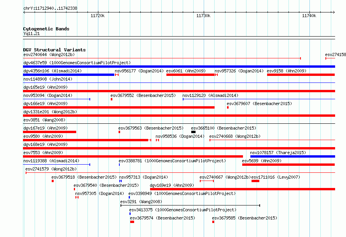Open dgv4637e59 (1000GenomesConsortiumPilotProject) label
This screenshot has height=237, width=346.
click(77, 63)
